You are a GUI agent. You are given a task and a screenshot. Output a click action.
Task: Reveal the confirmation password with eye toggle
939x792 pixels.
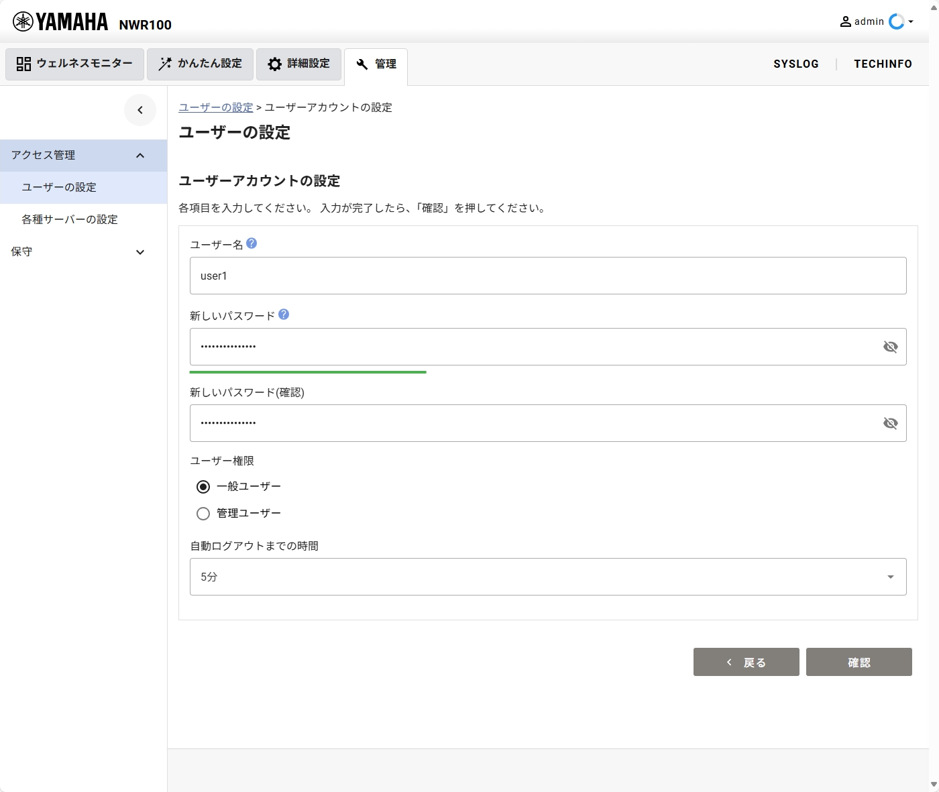point(891,423)
